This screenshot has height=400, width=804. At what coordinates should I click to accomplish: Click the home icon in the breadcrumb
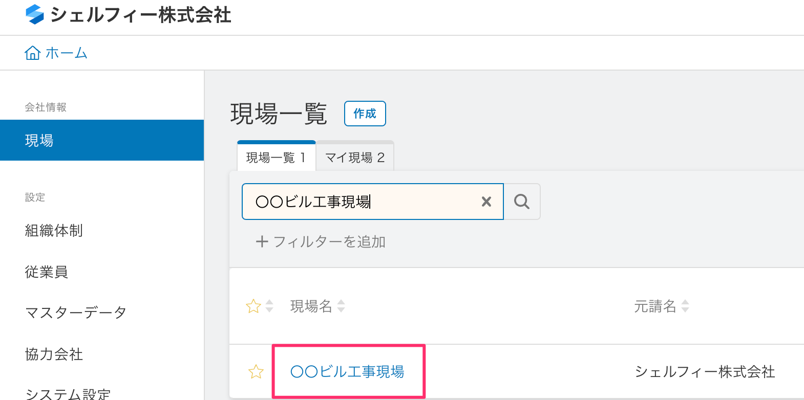coord(32,53)
